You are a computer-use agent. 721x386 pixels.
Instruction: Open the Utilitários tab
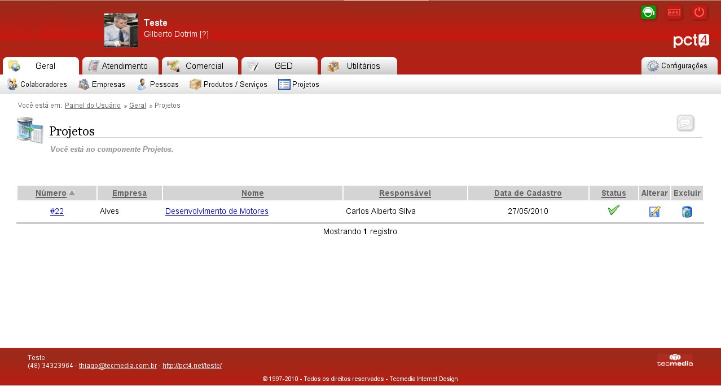tap(359, 66)
